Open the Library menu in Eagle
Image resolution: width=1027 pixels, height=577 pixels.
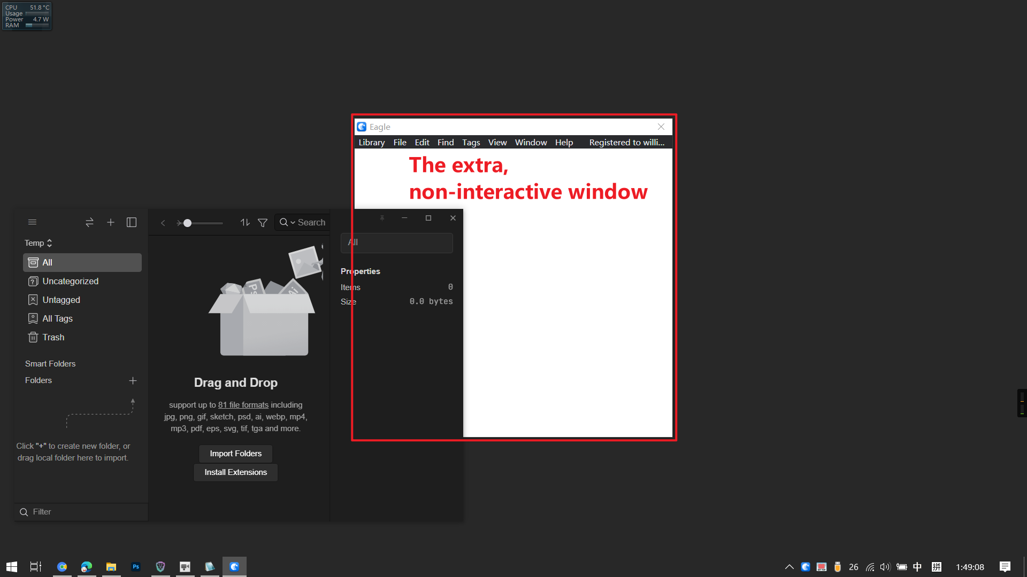(x=371, y=142)
